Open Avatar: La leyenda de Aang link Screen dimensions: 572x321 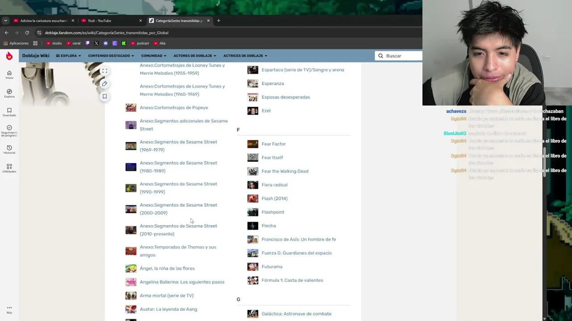tap(168, 309)
